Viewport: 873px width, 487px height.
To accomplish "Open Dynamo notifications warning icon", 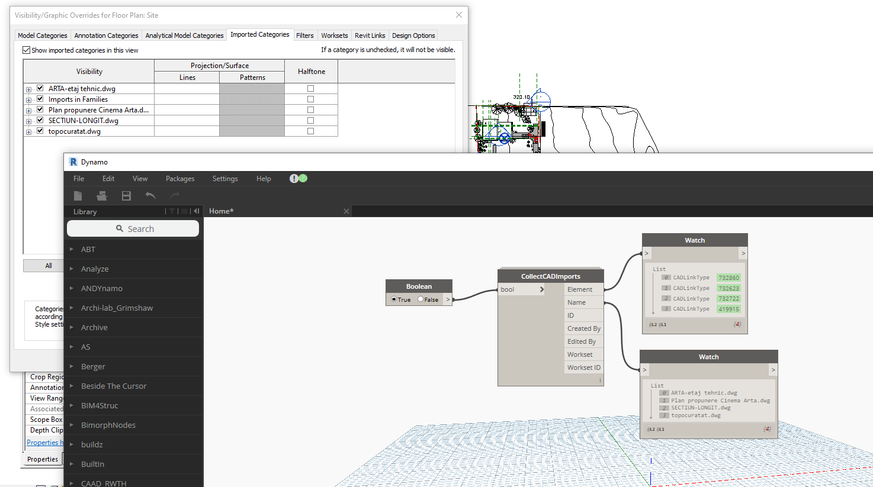I will coord(294,178).
